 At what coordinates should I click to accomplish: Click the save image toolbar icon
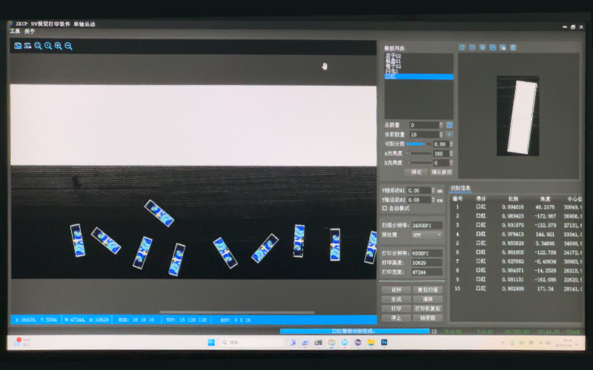27,46
